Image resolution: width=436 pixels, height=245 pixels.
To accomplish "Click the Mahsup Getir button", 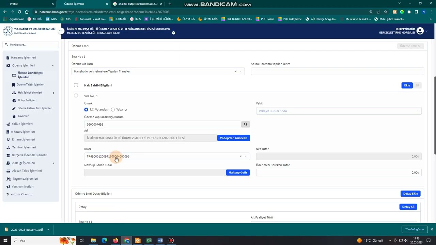I will tap(238, 173).
